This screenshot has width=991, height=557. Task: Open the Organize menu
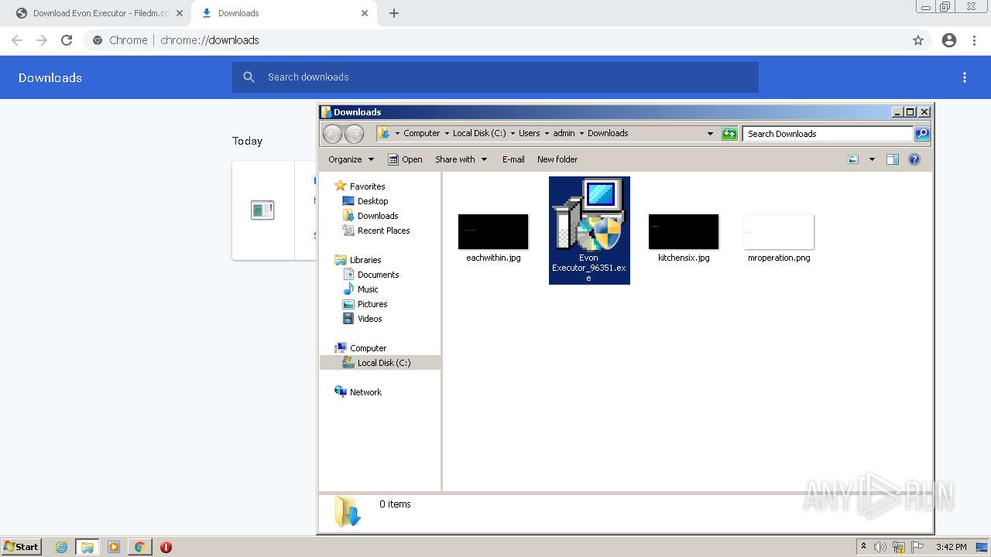tap(351, 159)
